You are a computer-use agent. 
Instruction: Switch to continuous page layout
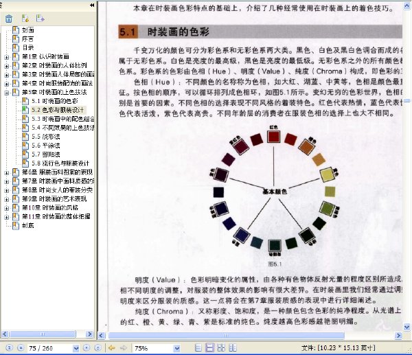[x=209, y=347]
